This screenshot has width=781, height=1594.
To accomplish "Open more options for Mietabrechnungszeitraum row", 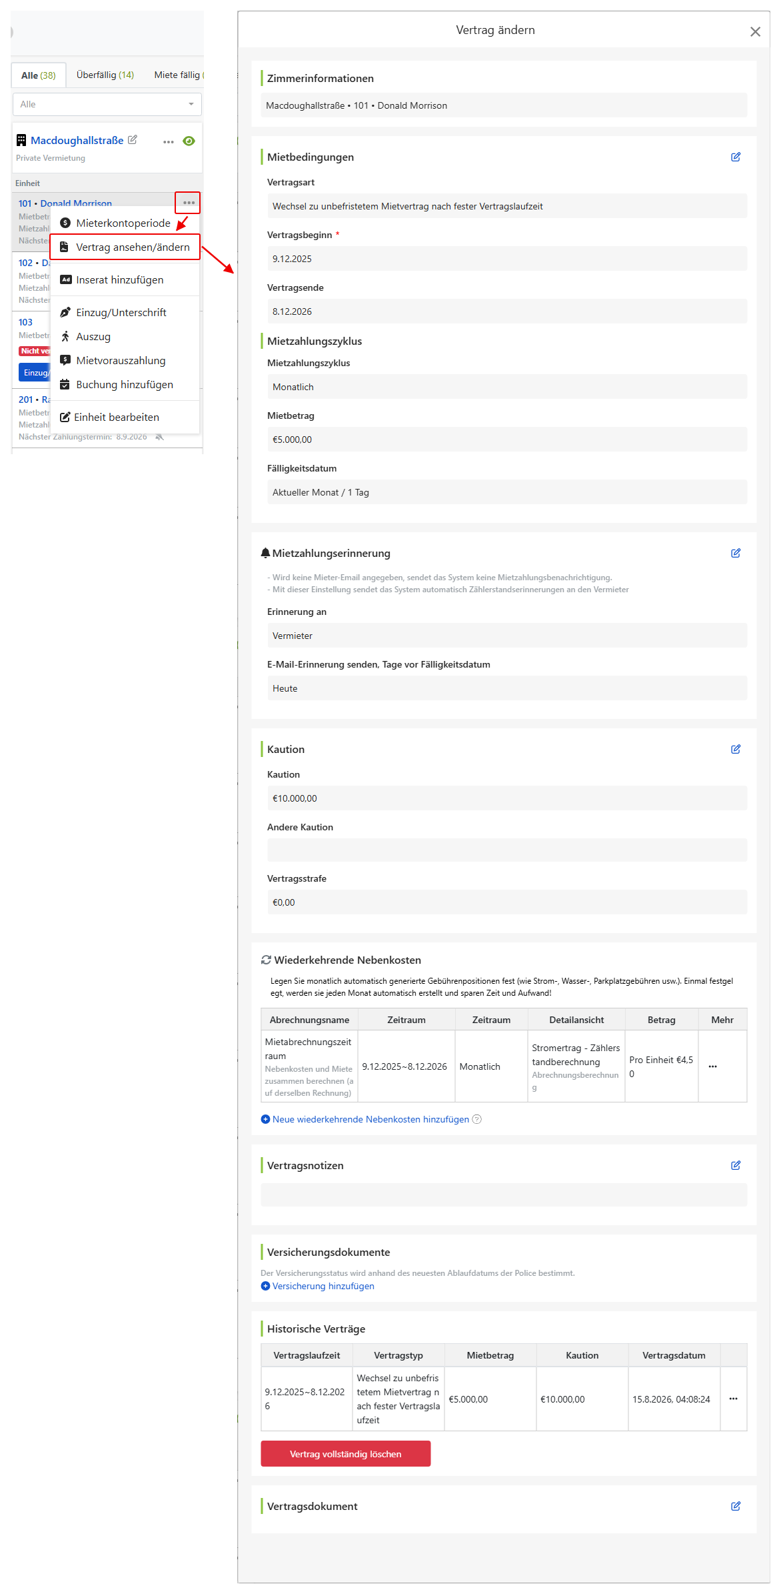I will coord(712,1066).
